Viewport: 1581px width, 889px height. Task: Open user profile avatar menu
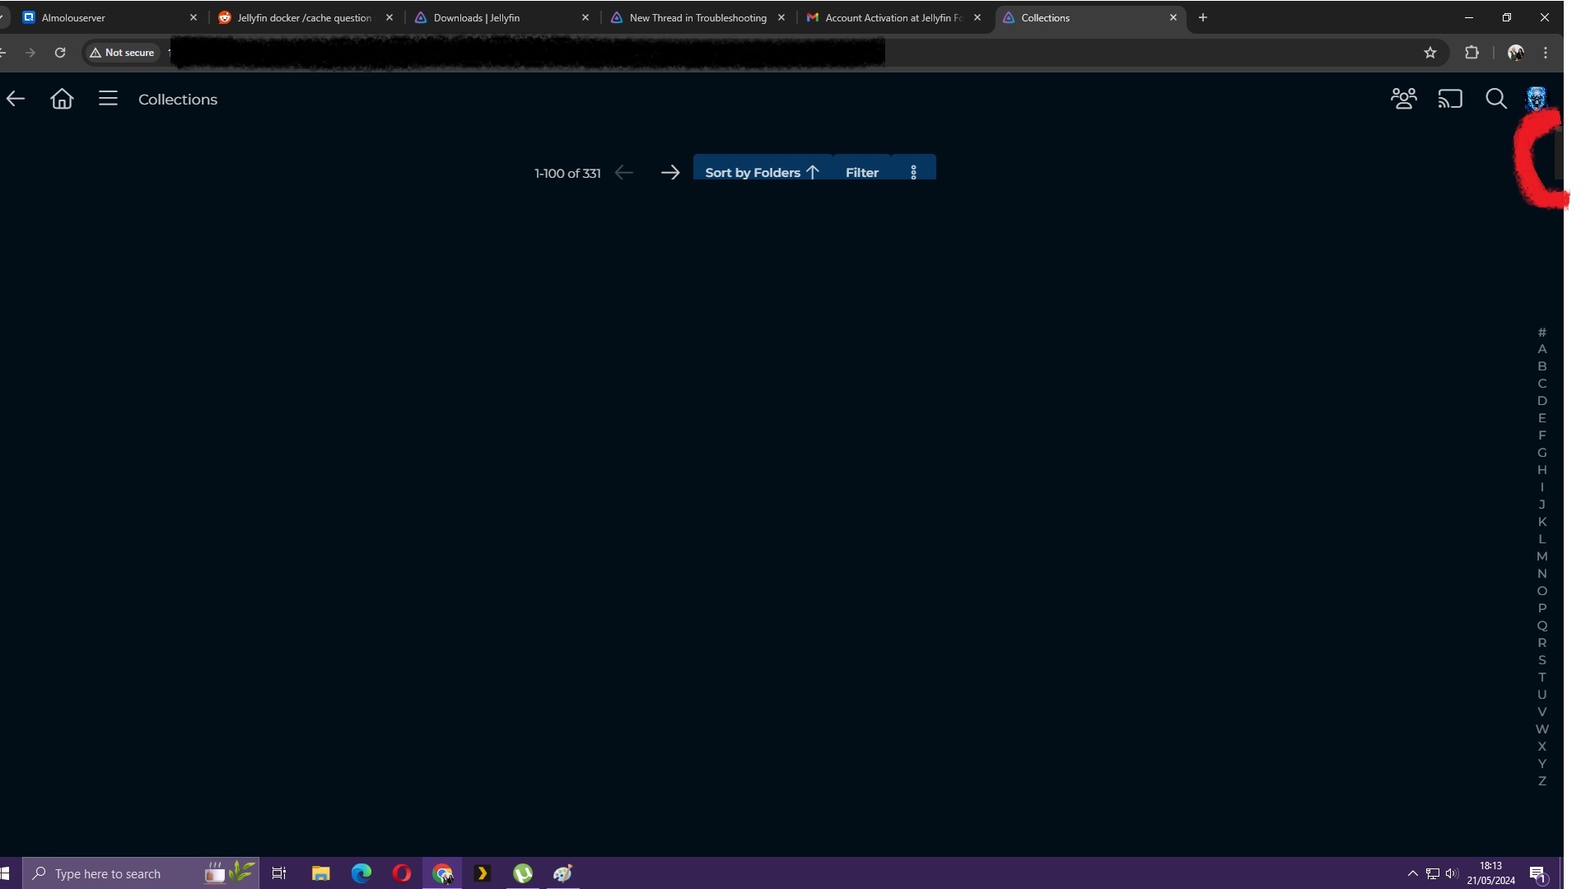pos(1537,99)
